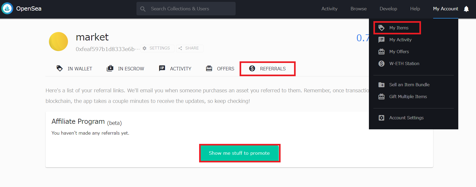Open Activity in the top navigation

pyautogui.click(x=329, y=9)
